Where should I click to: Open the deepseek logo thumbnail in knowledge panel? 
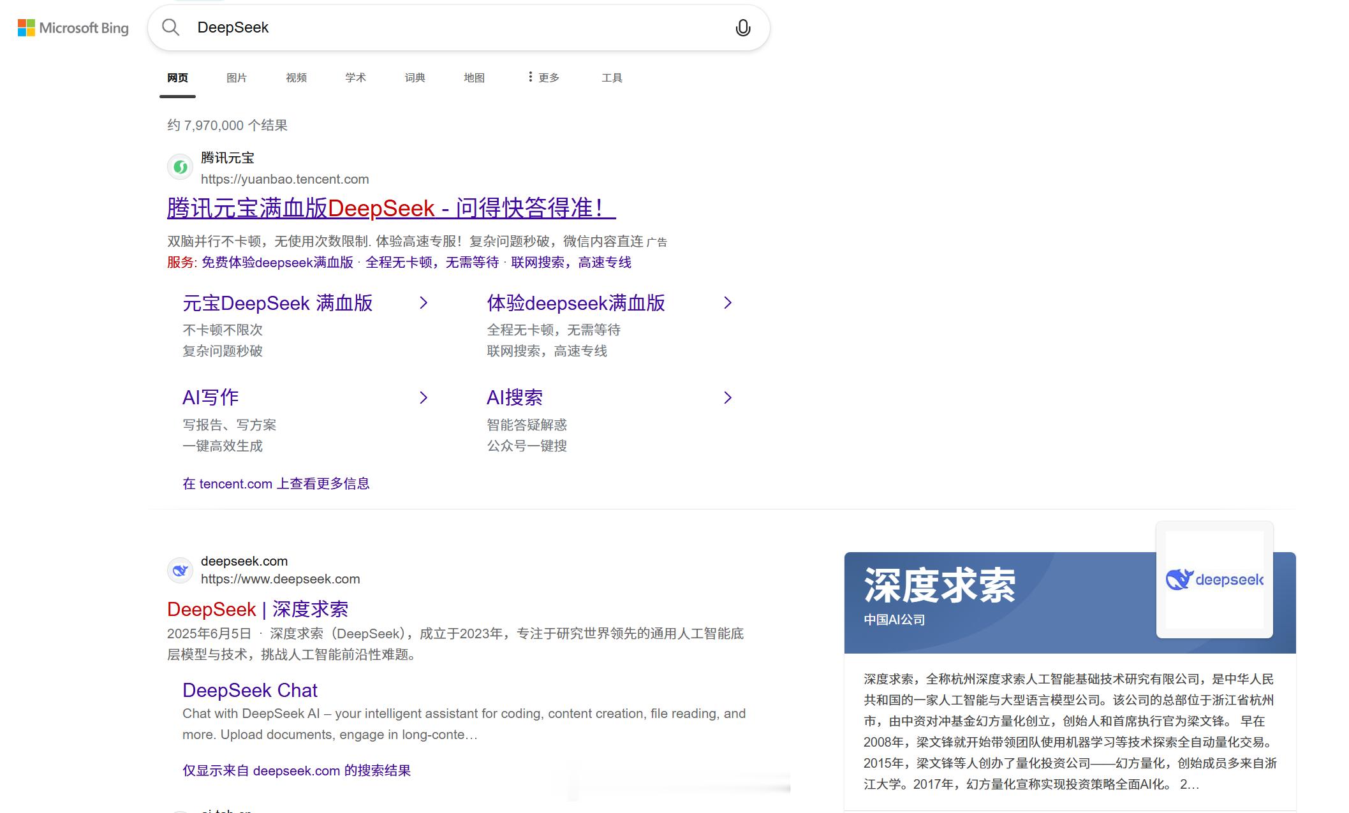(1214, 580)
